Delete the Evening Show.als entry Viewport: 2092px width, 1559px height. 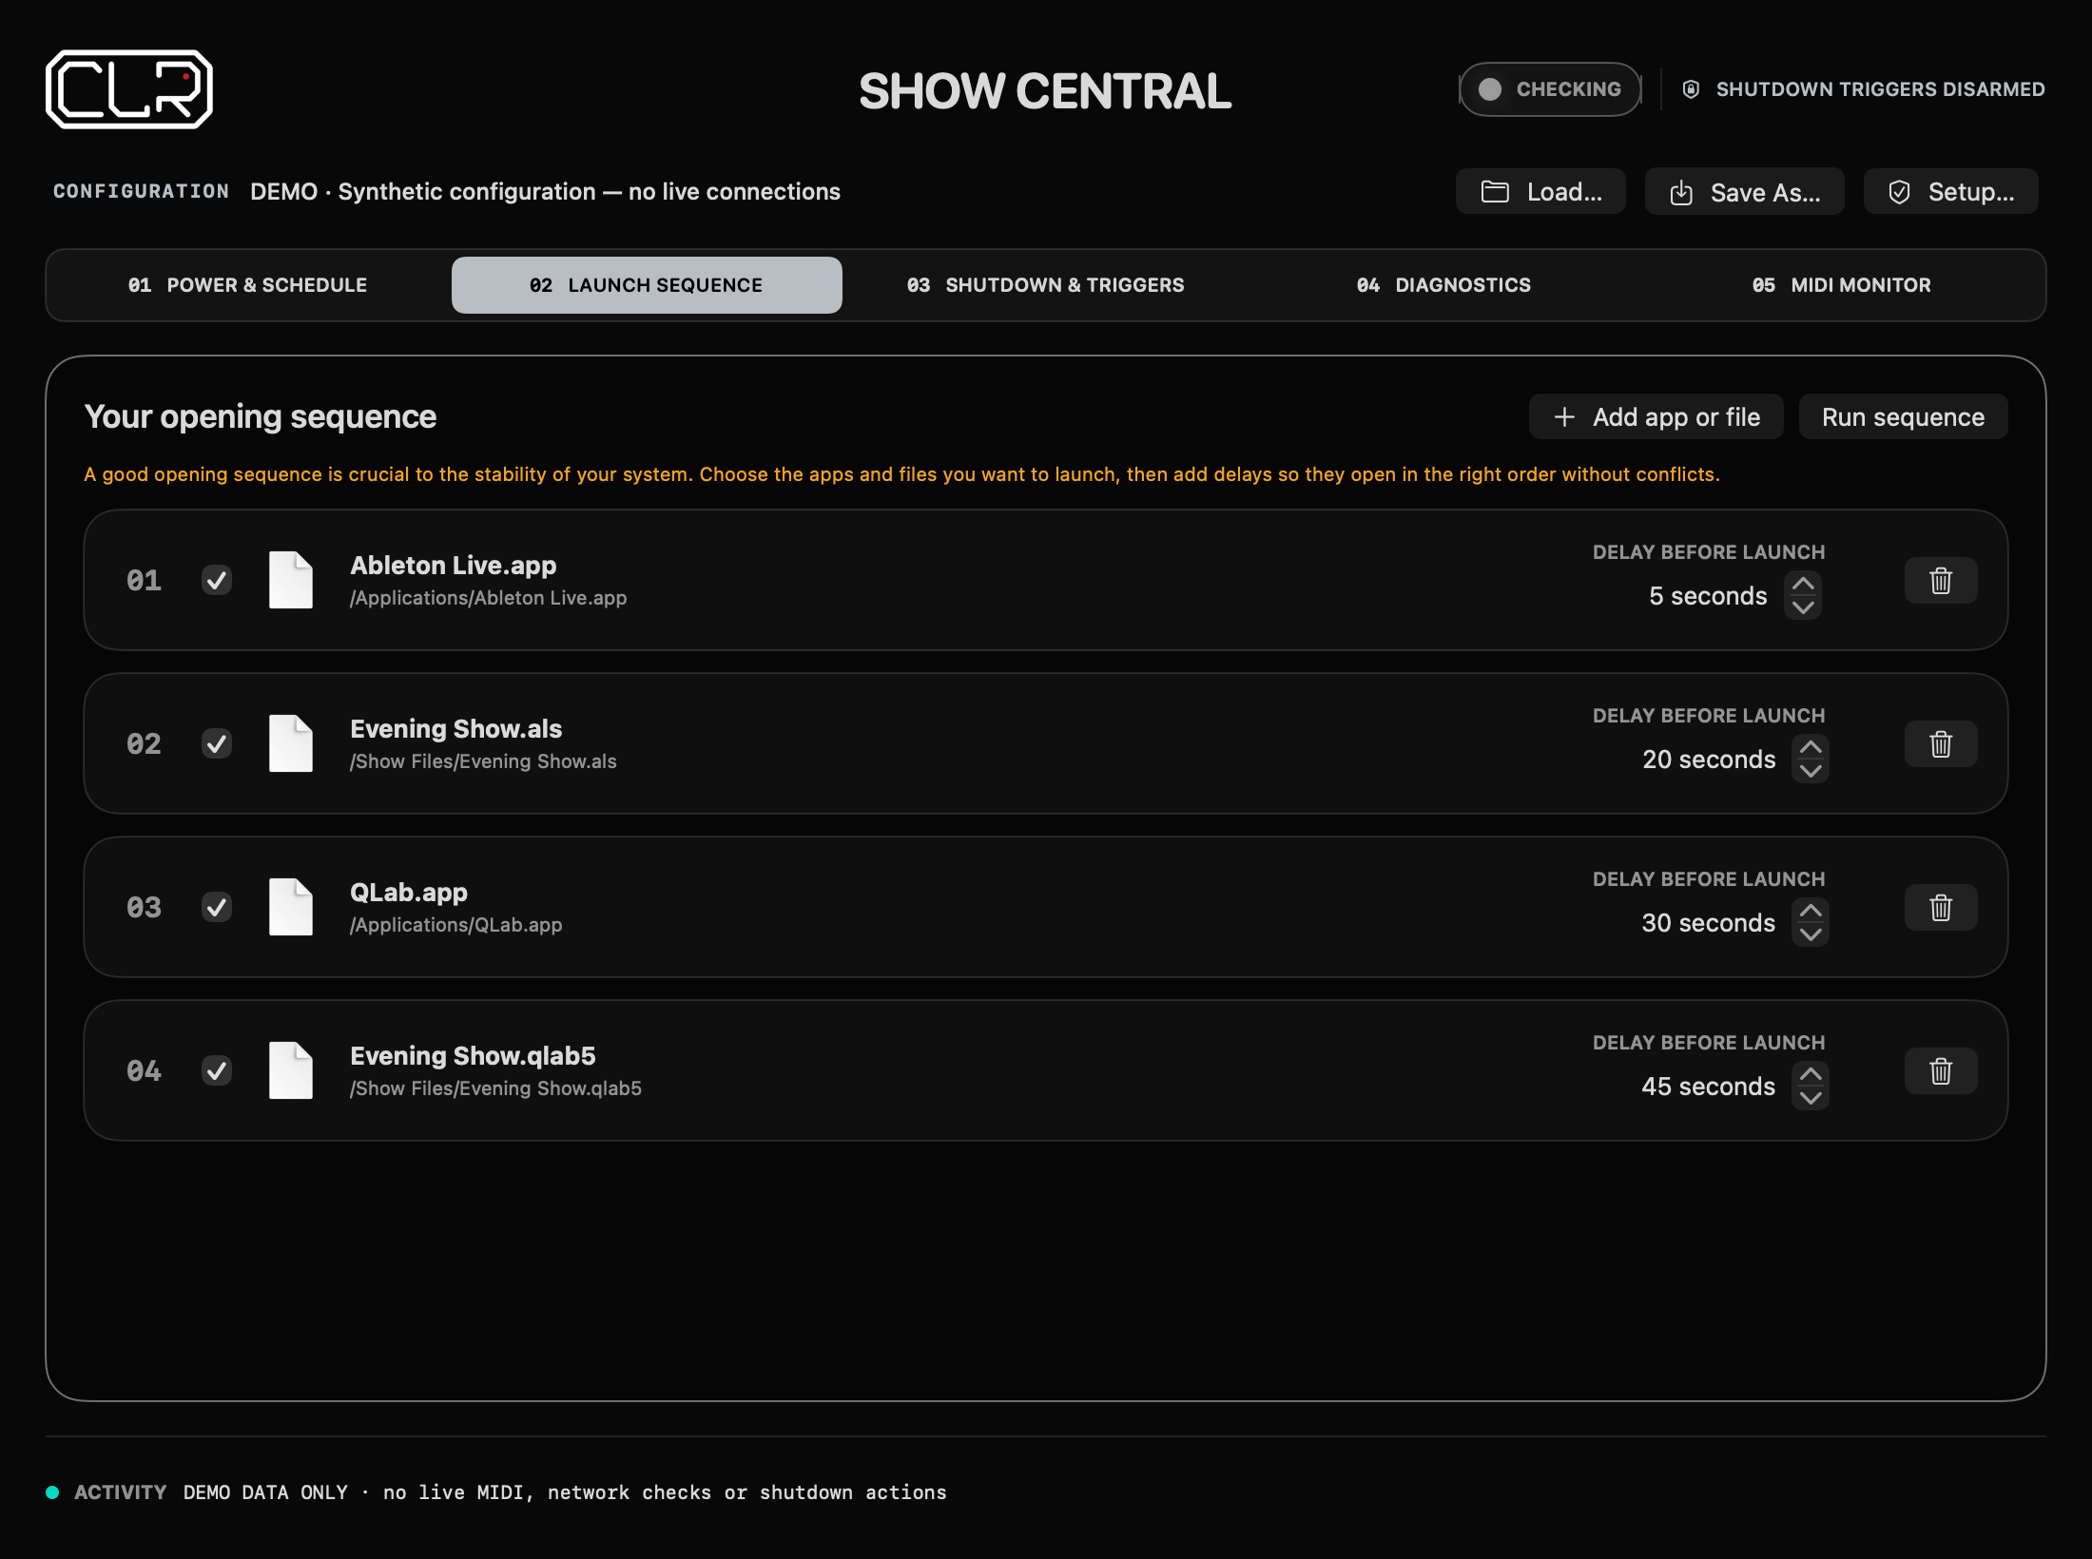(1941, 743)
